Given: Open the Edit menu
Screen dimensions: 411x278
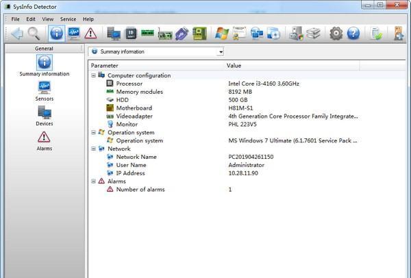Looking at the screenshot, I should [31, 19].
